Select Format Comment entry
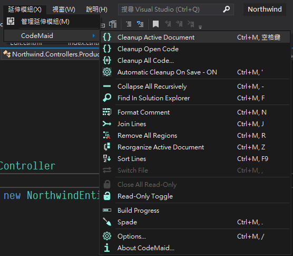The width and height of the screenshot is (293, 256). click(195, 112)
